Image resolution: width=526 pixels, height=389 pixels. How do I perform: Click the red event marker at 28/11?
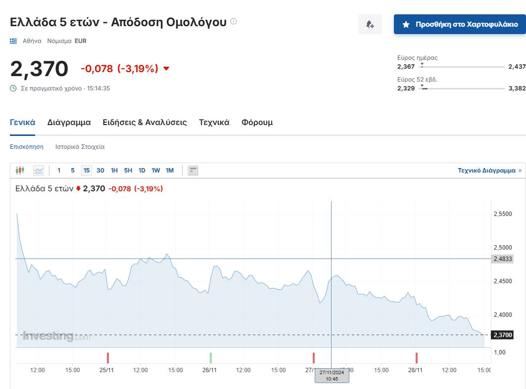417,358
